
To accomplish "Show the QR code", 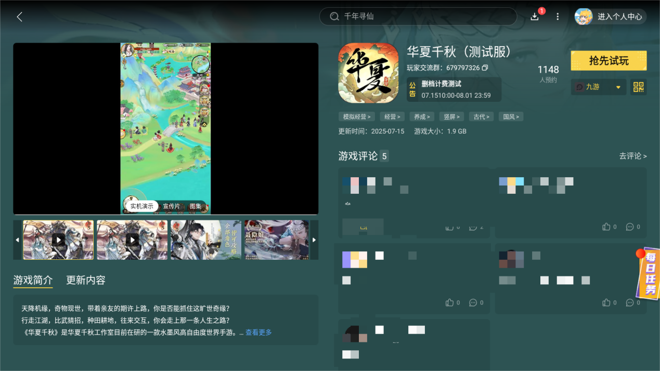I will pos(639,87).
